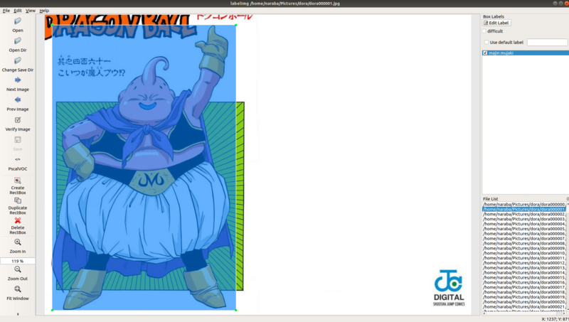Select file dora000013 in File List
Image resolution: width=569 pixels, height=322 pixels.
tap(524, 268)
